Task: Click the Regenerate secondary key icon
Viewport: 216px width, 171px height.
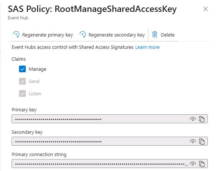Action: [x=83, y=34]
